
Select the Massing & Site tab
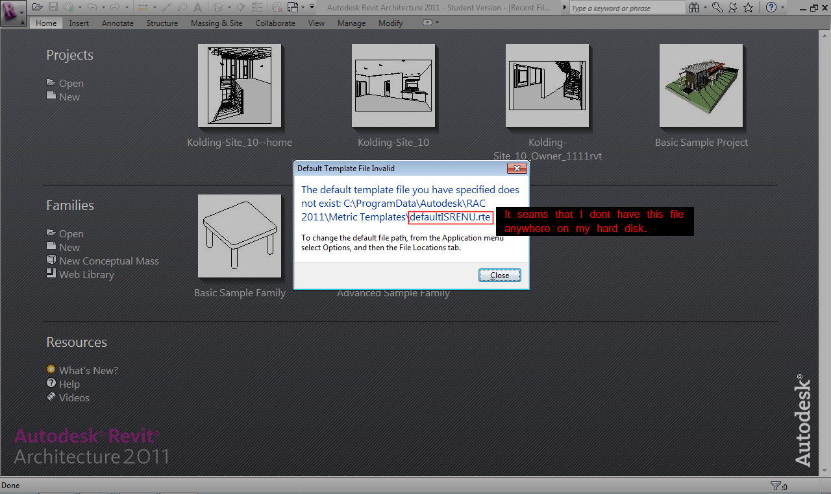coord(216,23)
